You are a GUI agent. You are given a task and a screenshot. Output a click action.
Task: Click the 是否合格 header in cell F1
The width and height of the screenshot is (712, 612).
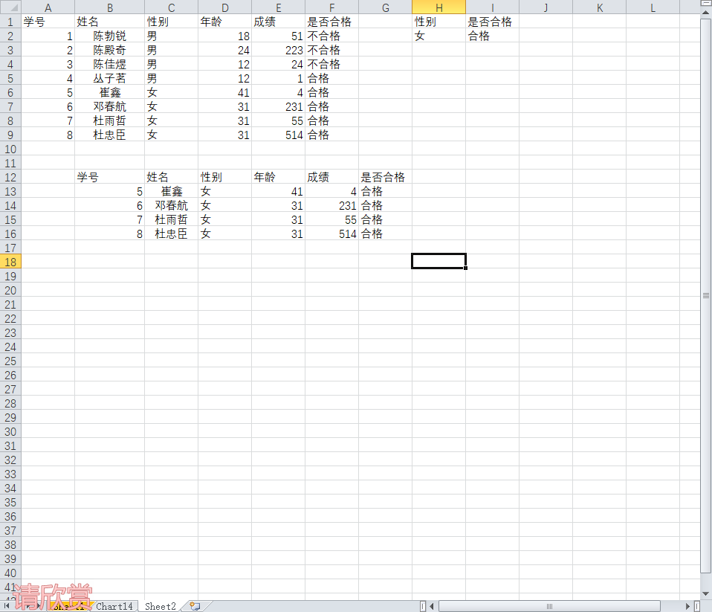331,22
